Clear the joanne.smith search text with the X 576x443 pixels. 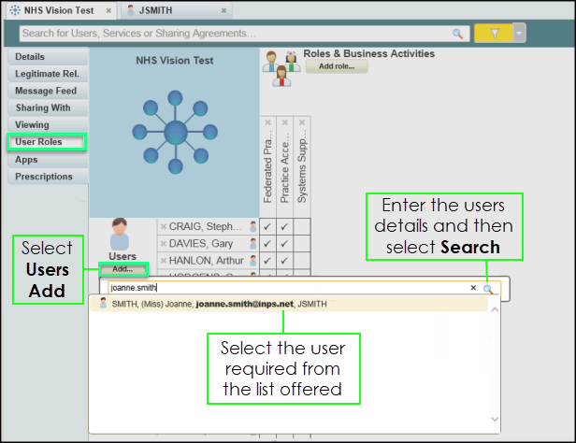coord(473,289)
